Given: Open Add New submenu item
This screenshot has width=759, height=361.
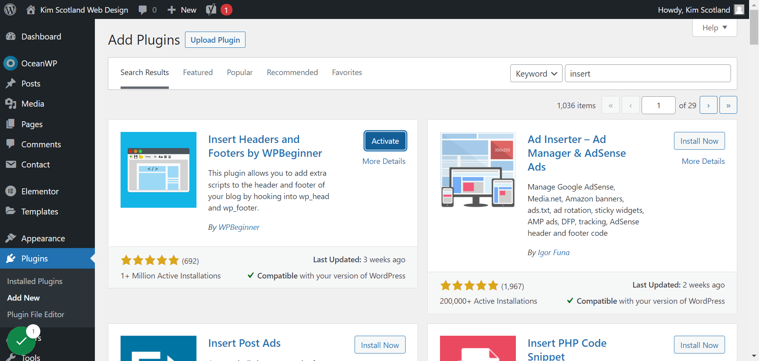Looking at the screenshot, I should point(23,298).
